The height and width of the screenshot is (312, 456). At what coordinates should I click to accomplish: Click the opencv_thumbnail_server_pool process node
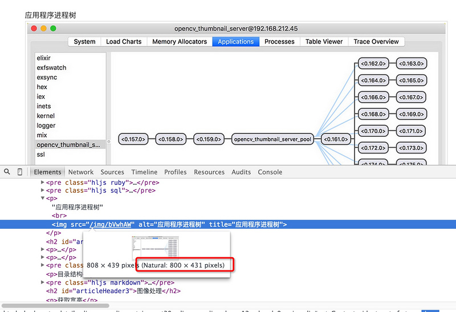coord(273,139)
